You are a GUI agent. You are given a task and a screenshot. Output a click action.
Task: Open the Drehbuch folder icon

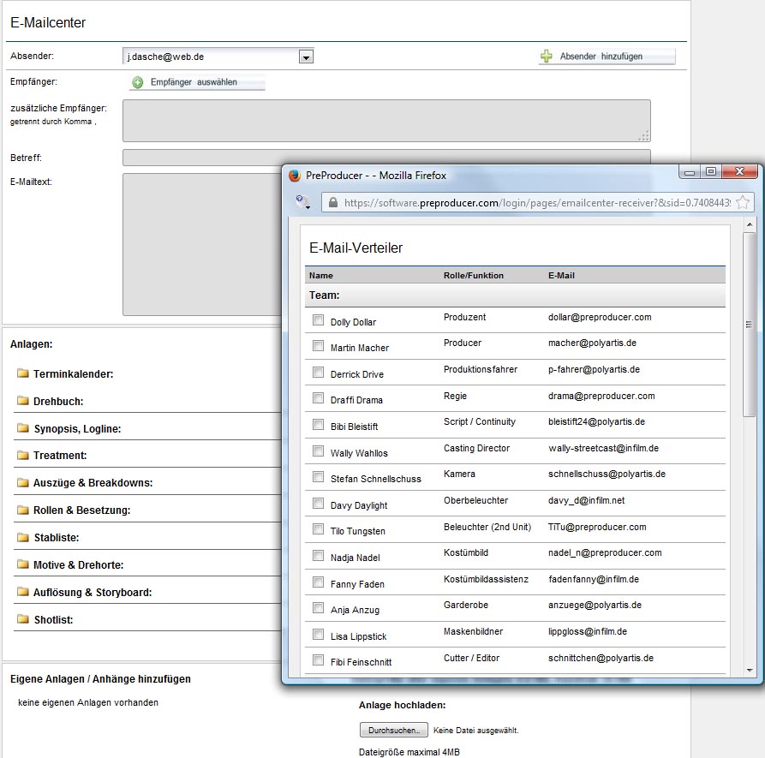tap(22, 401)
